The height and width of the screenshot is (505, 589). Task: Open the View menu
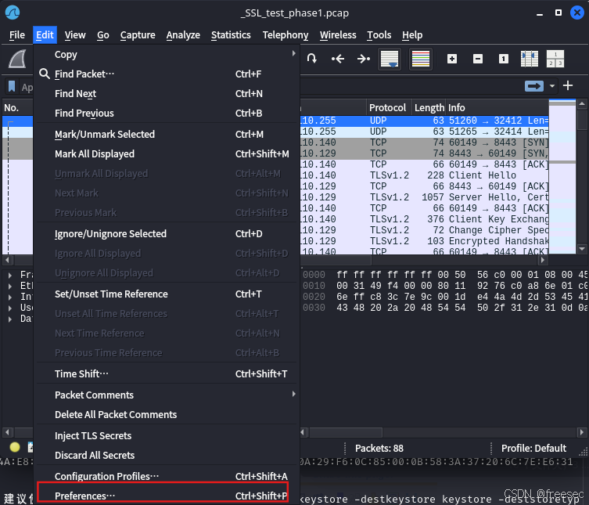[x=75, y=35]
